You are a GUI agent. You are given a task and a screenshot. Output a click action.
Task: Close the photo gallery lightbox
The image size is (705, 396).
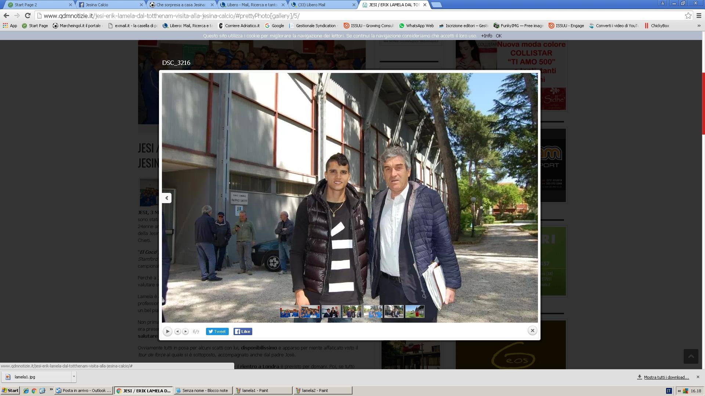point(532,330)
